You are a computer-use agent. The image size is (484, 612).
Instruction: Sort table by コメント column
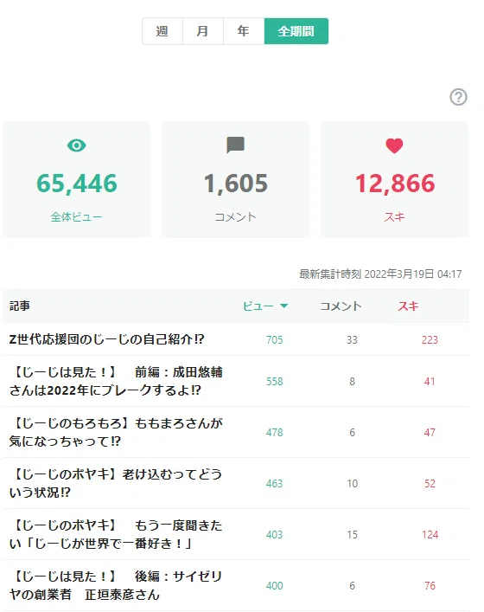[x=341, y=306]
